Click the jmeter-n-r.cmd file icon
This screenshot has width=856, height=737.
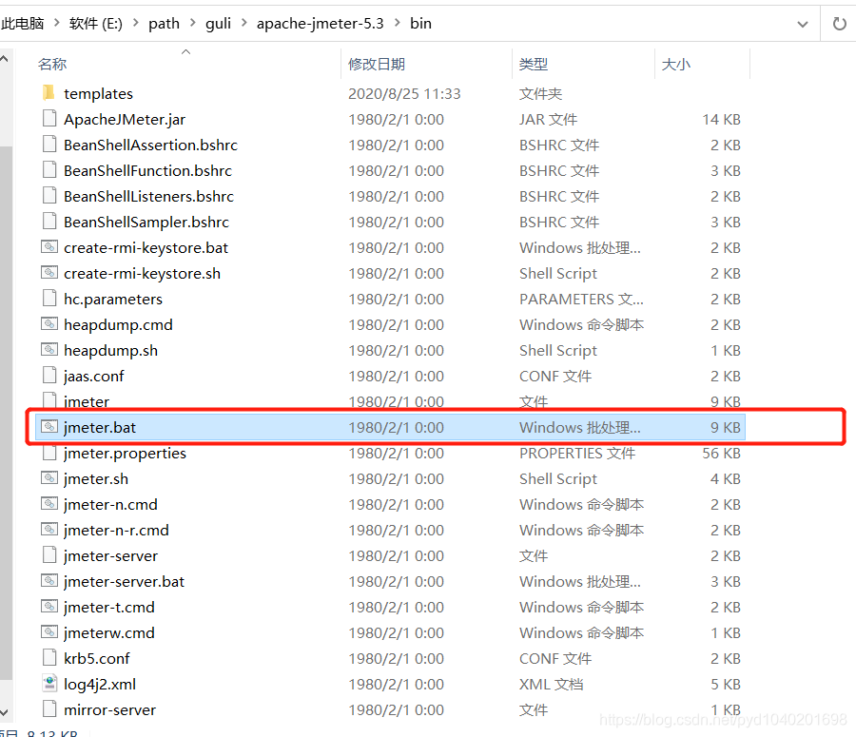[x=49, y=529]
